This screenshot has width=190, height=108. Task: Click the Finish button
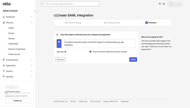coord(133,59)
